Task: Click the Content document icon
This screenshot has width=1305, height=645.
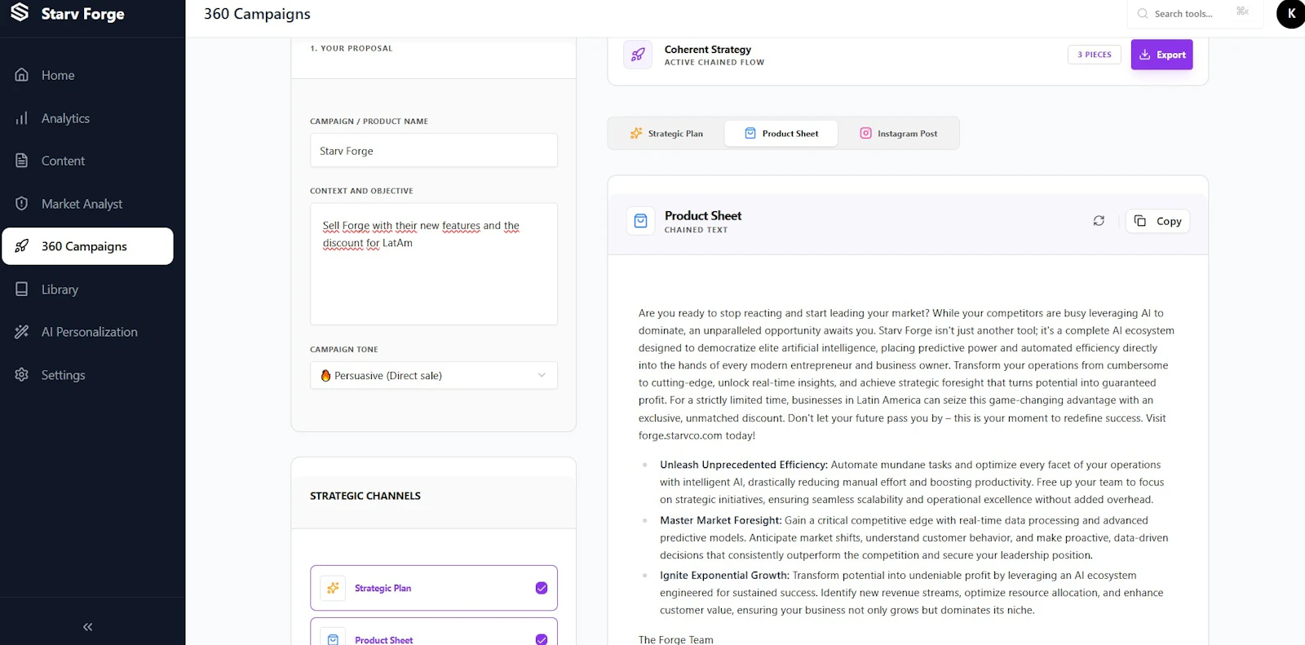Action: tap(22, 161)
